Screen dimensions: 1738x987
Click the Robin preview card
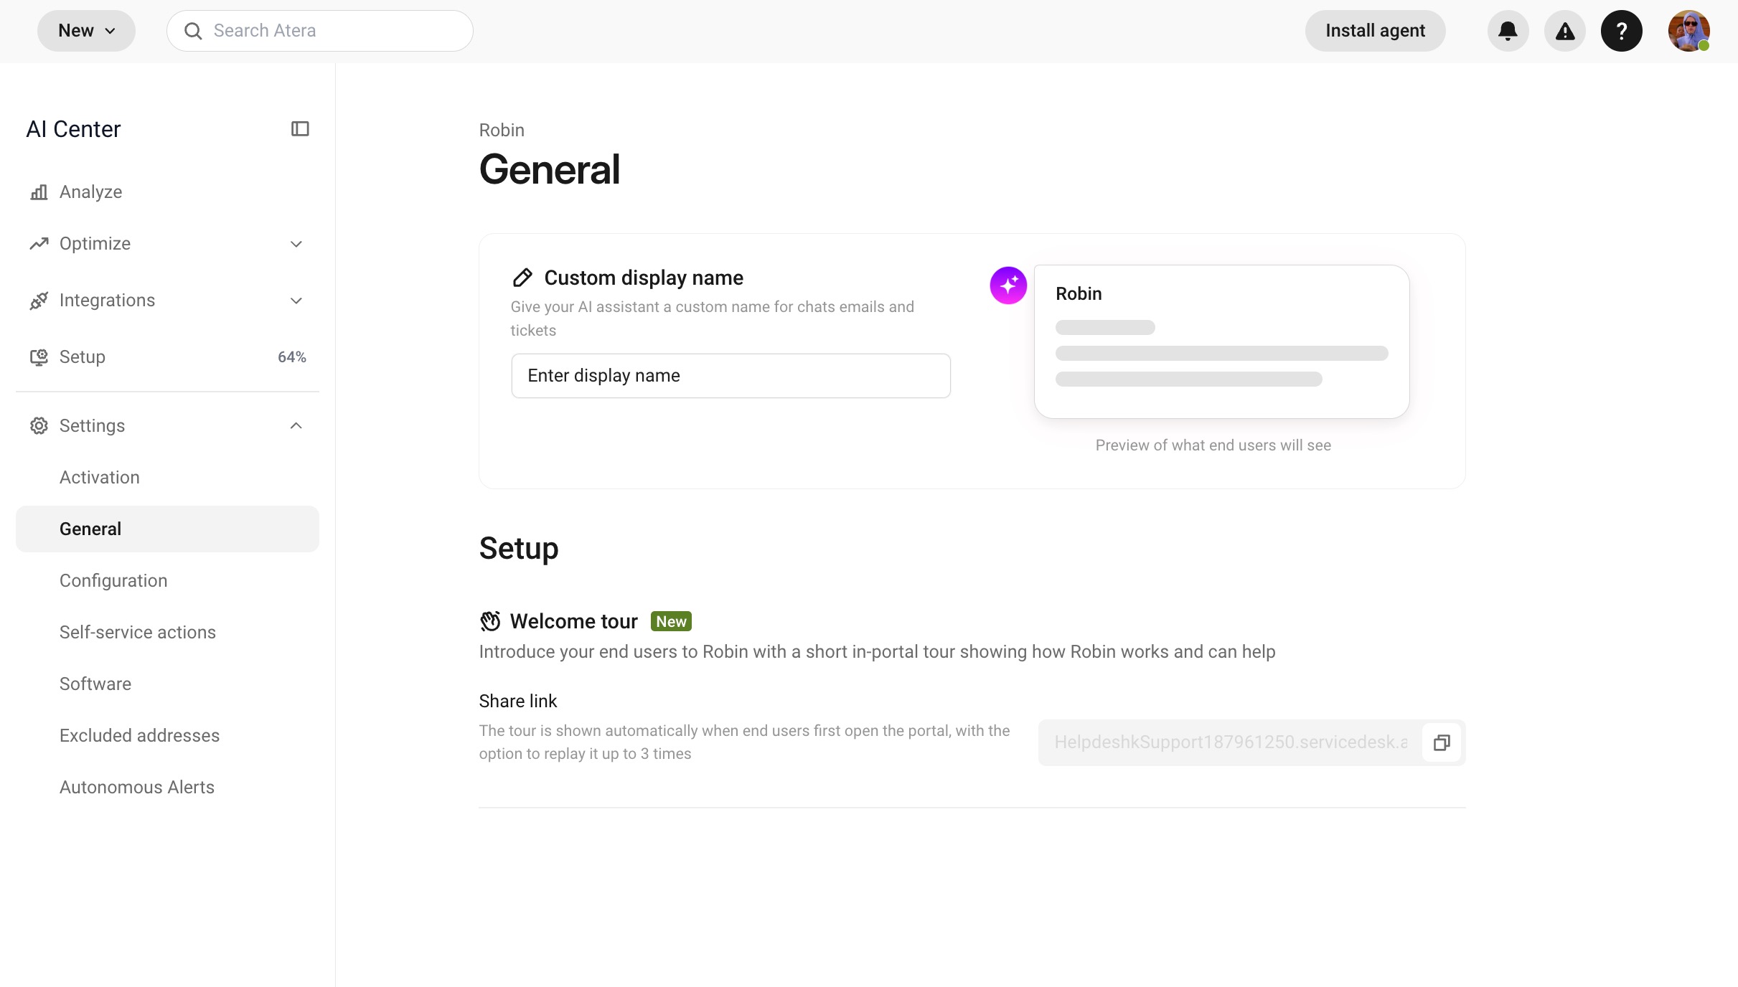point(1221,342)
